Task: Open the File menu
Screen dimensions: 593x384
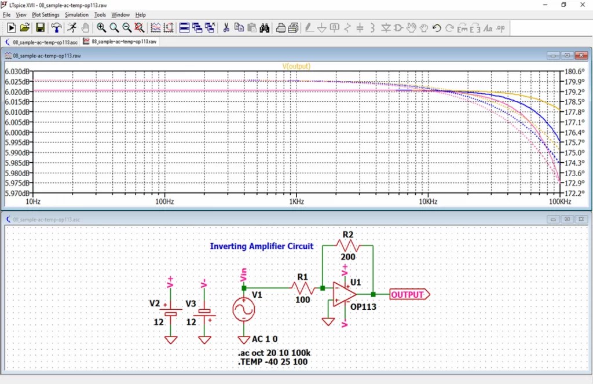Action: (x=7, y=14)
